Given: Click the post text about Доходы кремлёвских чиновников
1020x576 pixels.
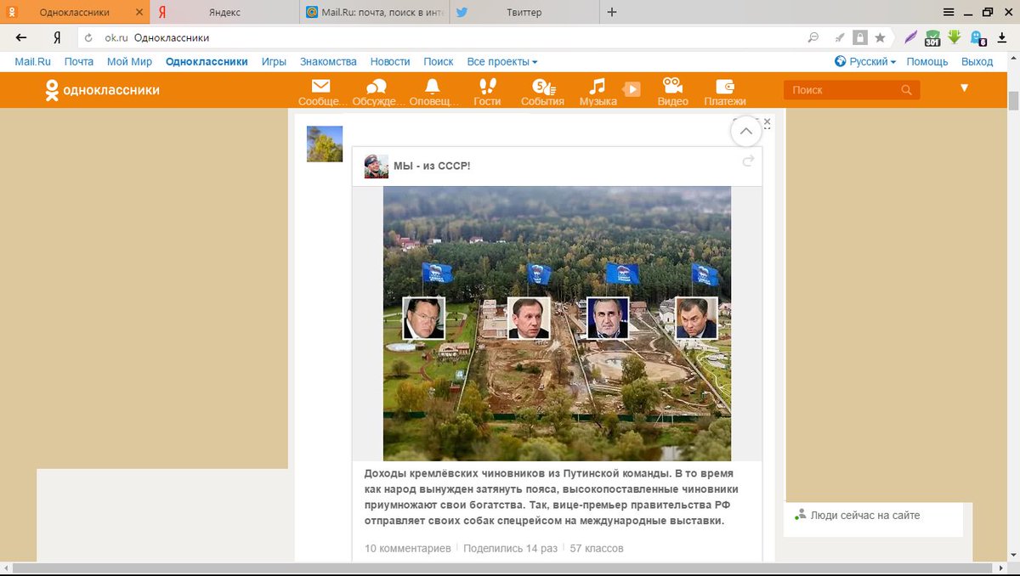Looking at the screenshot, I should [x=552, y=497].
